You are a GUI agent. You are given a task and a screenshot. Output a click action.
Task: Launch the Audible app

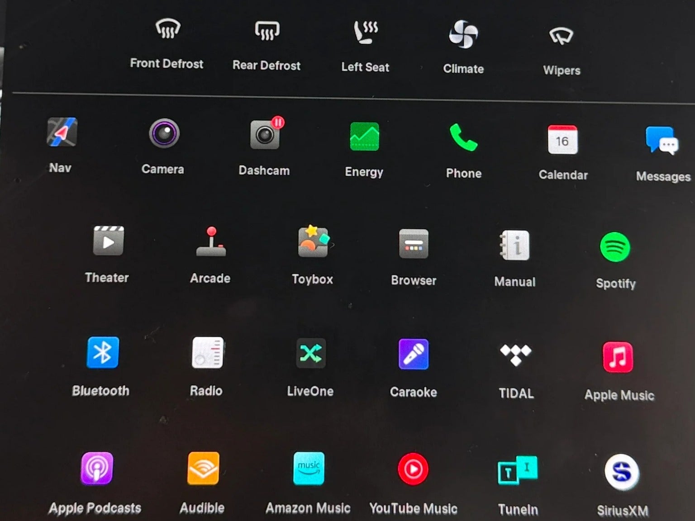tap(203, 468)
